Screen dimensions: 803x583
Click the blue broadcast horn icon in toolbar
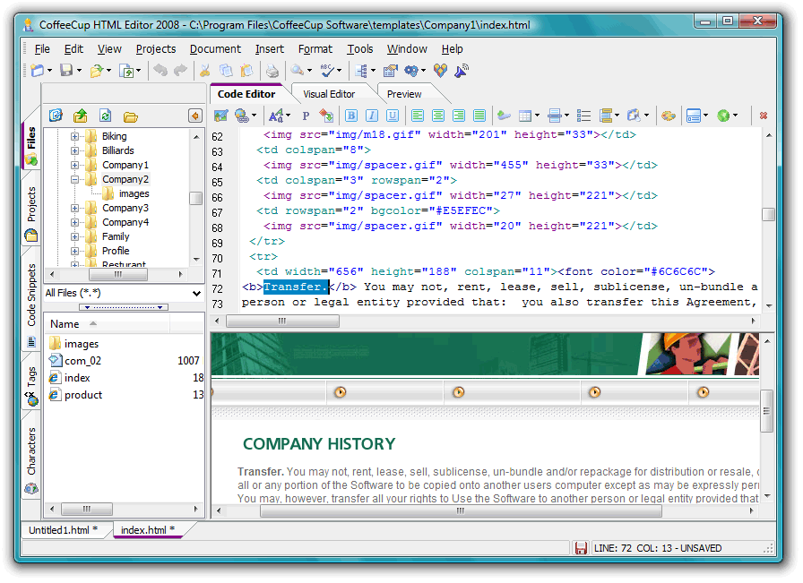[x=461, y=70]
